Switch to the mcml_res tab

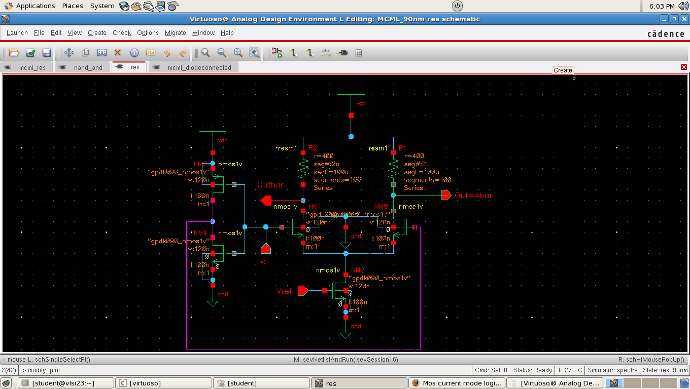(x=32, y=67)
